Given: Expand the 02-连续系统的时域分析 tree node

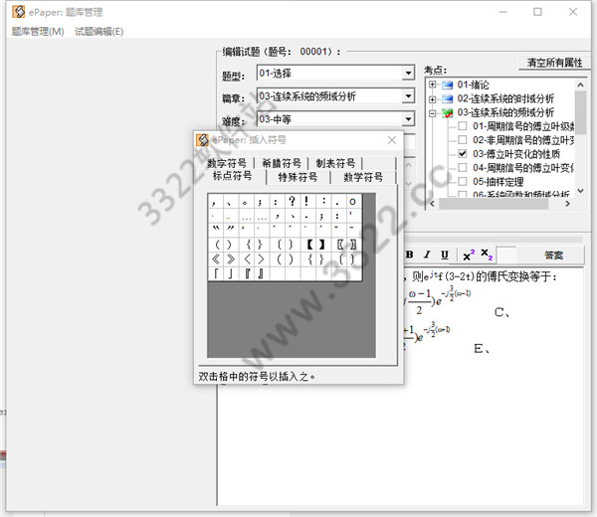Looking at the screenshot, I should coord(432,98).
